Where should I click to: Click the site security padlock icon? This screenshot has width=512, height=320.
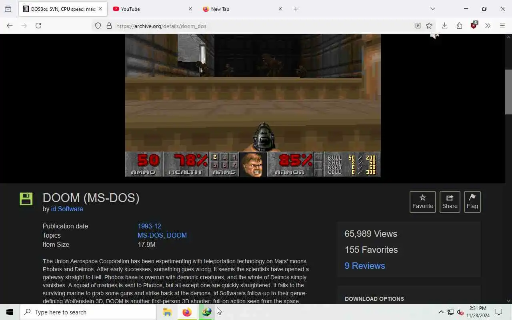pyautogui.click(x=109, y=26)
